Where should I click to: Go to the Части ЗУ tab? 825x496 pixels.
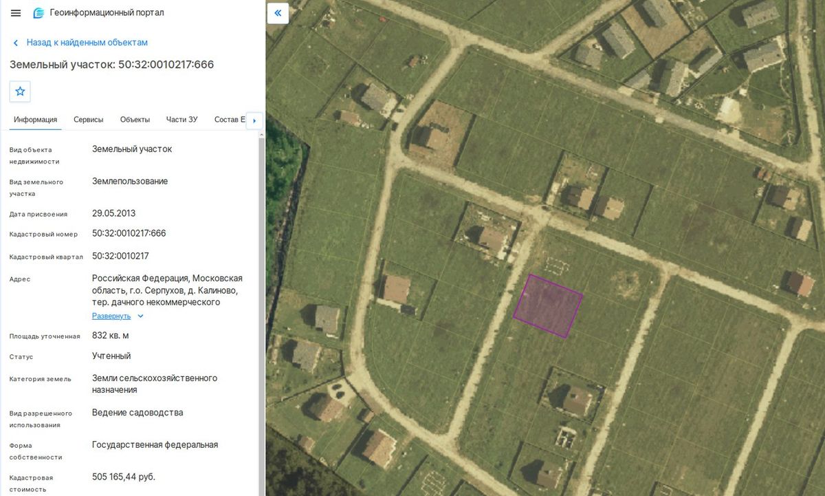coord(182,120)
